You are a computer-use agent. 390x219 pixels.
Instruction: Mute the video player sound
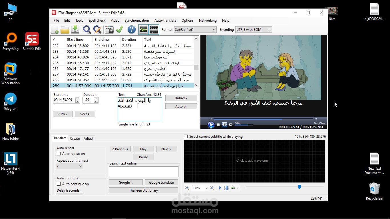coord(225,125)
